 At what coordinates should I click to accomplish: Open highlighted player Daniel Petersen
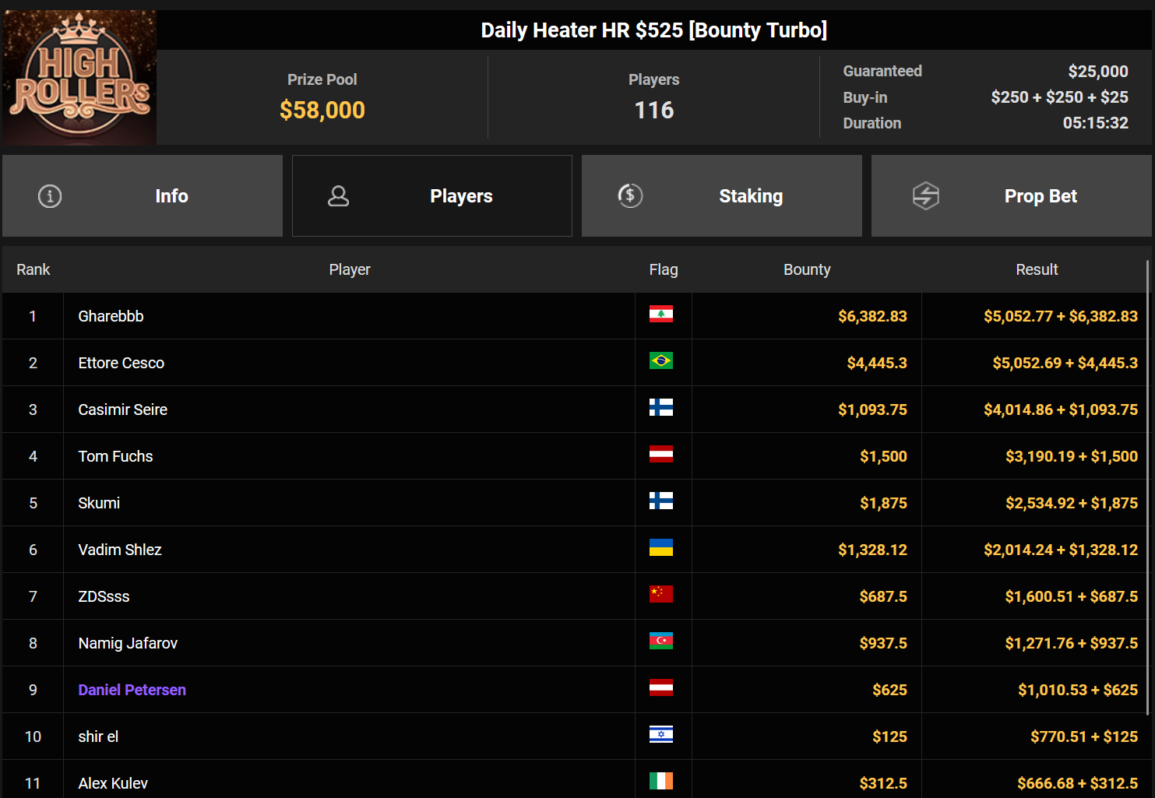(x=132, y=690)
